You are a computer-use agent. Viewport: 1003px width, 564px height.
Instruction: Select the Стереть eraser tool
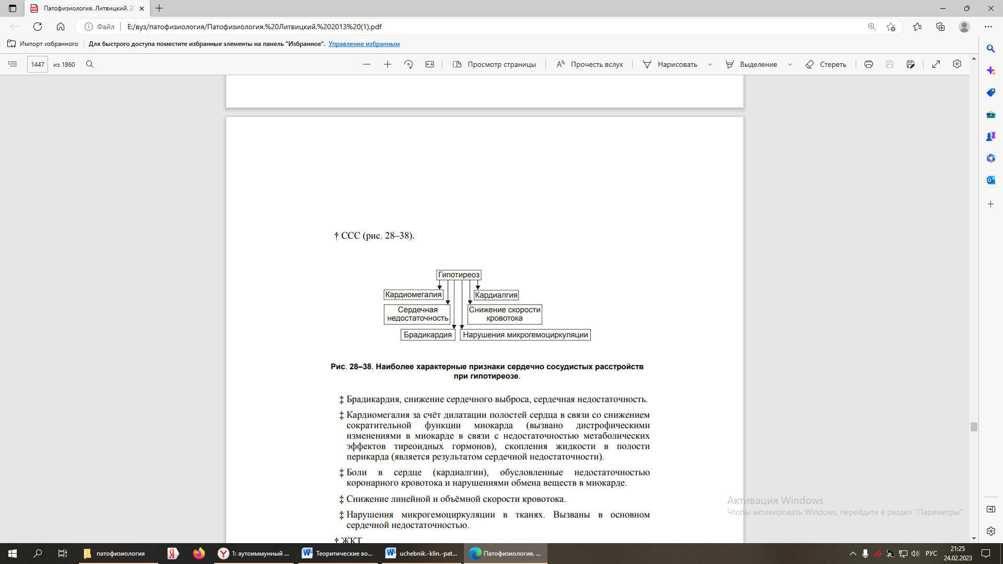[826, 64]
